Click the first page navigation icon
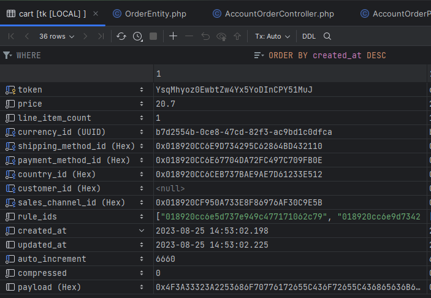 coord(11,36)
